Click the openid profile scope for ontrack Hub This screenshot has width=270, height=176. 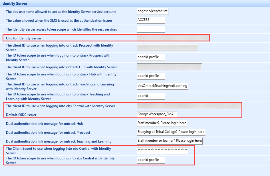[151, 76]
